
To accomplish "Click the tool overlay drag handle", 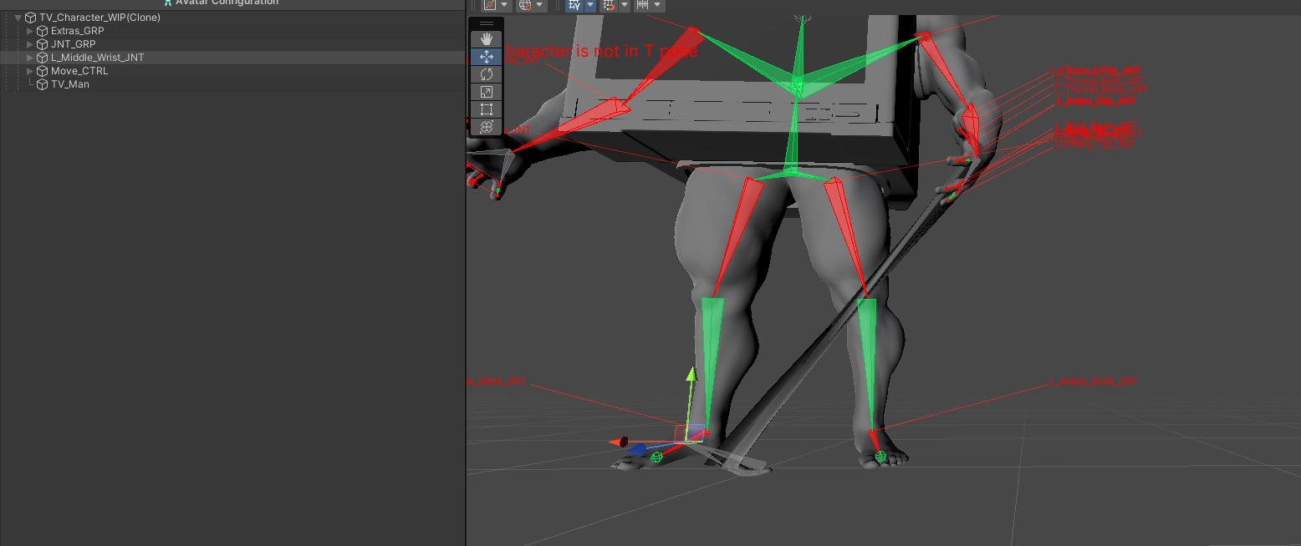I will pyautogui.click(x=487, y=23).
